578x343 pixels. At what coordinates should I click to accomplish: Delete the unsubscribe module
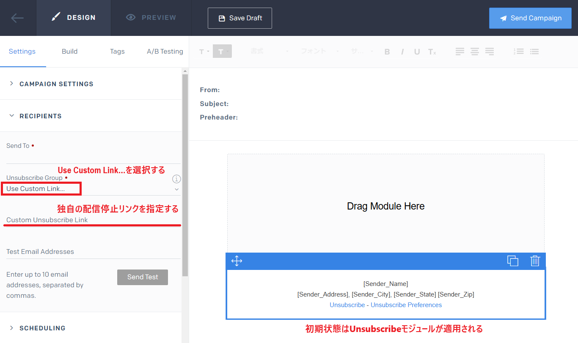tap(535, 261)
